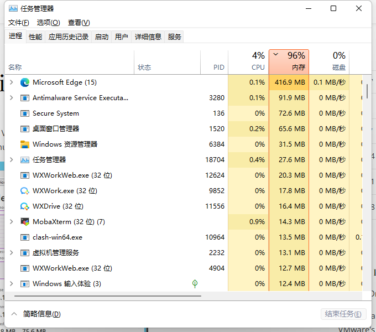Switch to the 应用历史记录 tab

[x=69, y=37]
